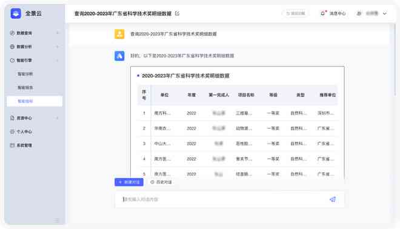Viewport: 400px width, 229px height.
Task: Click the 项目名称 cell in row 1
Action: point(244,113)
